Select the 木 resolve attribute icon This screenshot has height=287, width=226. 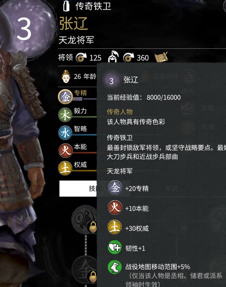click(65, 115)
